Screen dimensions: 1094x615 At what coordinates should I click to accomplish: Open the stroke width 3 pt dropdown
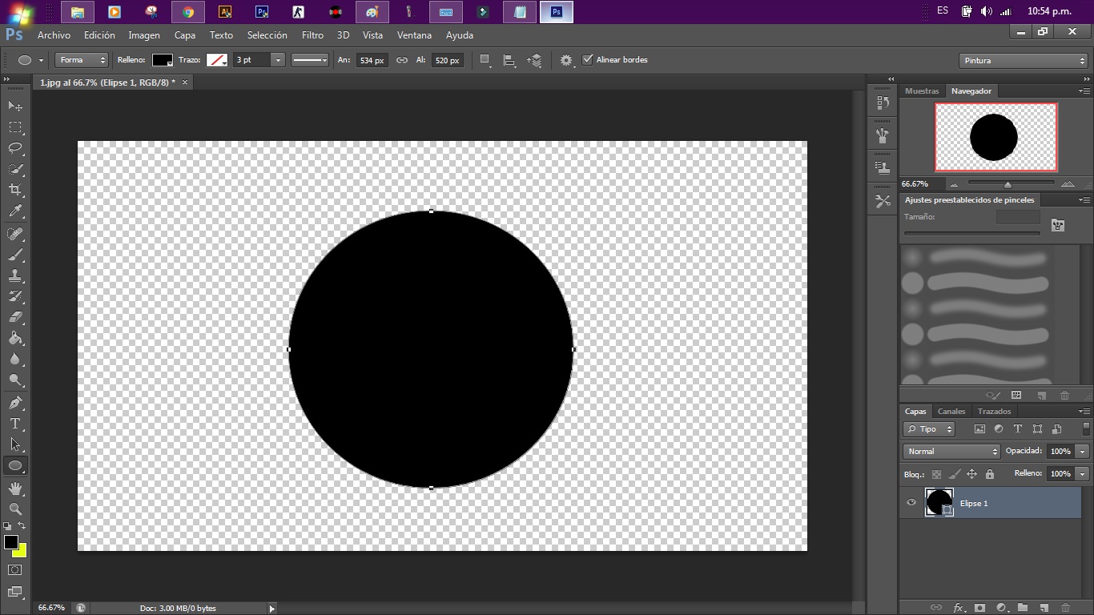278,60
